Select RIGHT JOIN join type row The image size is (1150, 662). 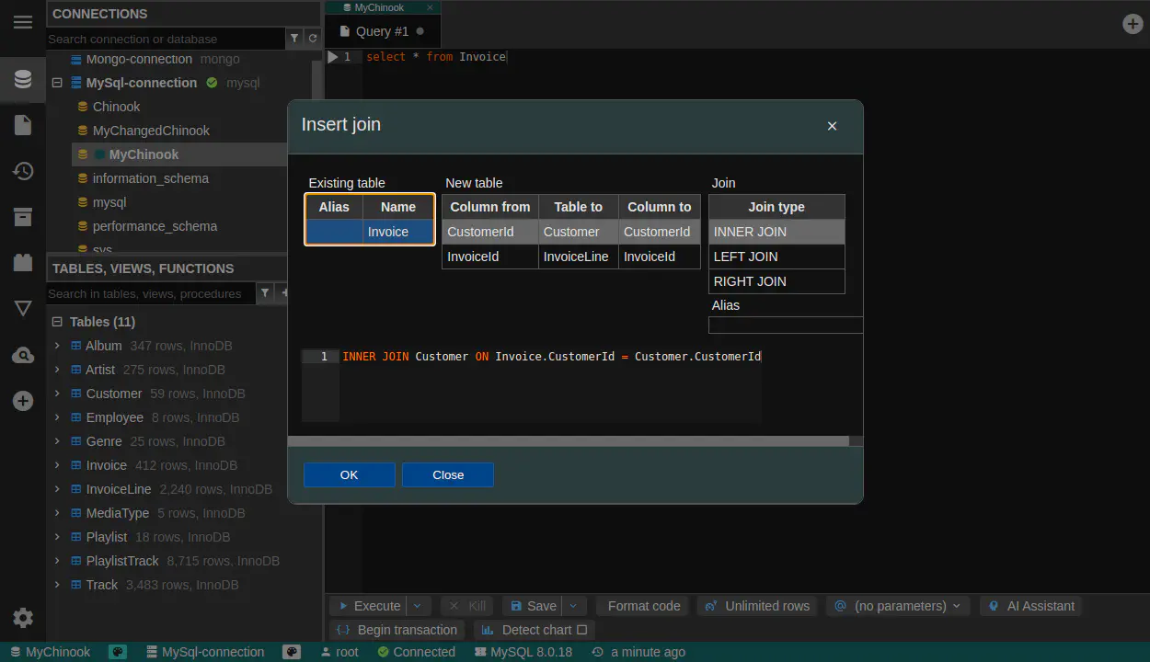pyautogui.click(x=776, y=281)
